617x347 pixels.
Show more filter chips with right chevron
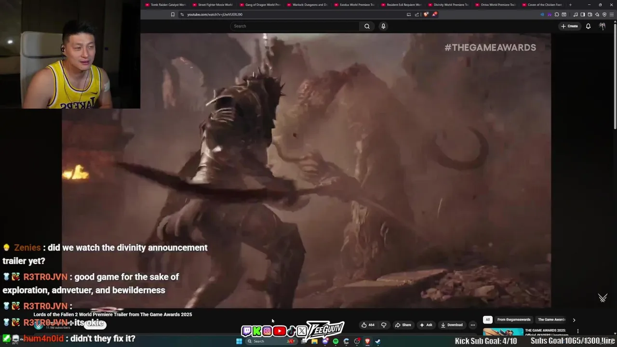coord(574,320)
